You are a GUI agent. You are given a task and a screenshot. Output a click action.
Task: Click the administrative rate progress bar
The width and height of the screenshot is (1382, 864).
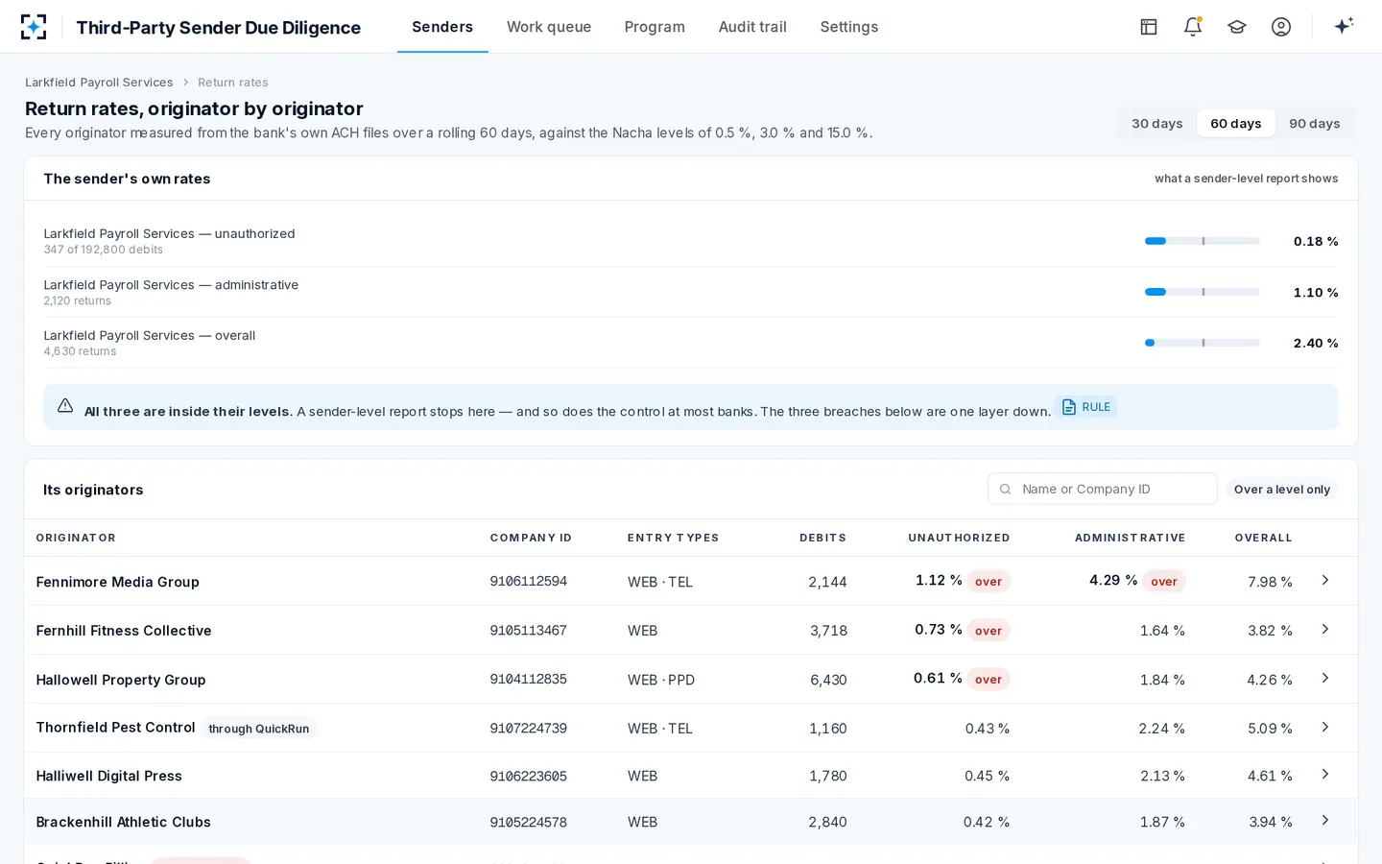[x=1203, y=292]
